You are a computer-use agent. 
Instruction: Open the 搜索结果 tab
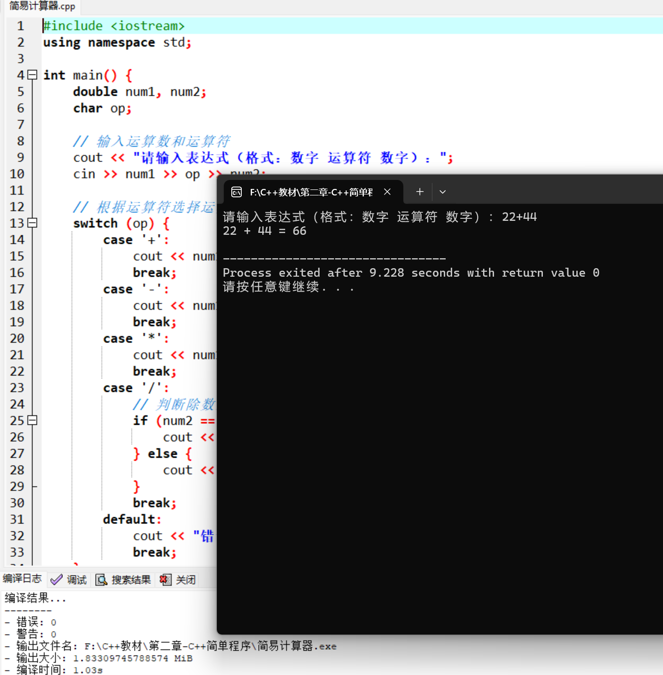coord(123,580)
